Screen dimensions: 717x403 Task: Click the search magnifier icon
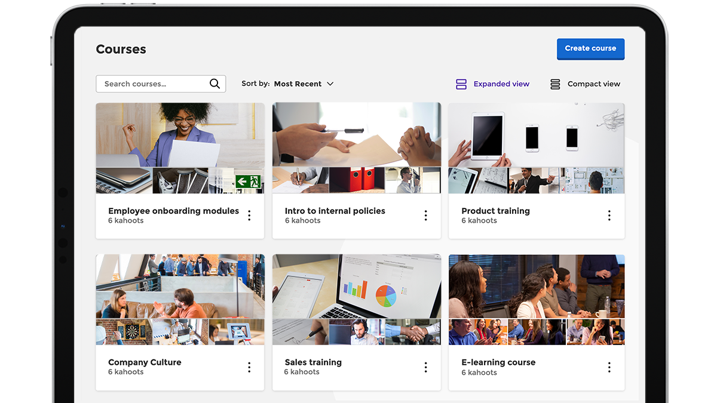click(215, 84)
